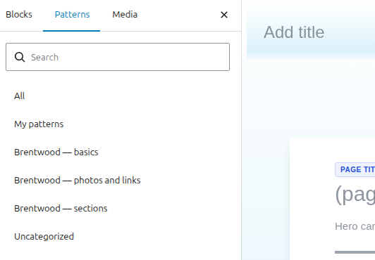Screen dimensions: 375x260
Task: Close the block inserter panel
Action: pyautogui.click(x=224, y=15)
